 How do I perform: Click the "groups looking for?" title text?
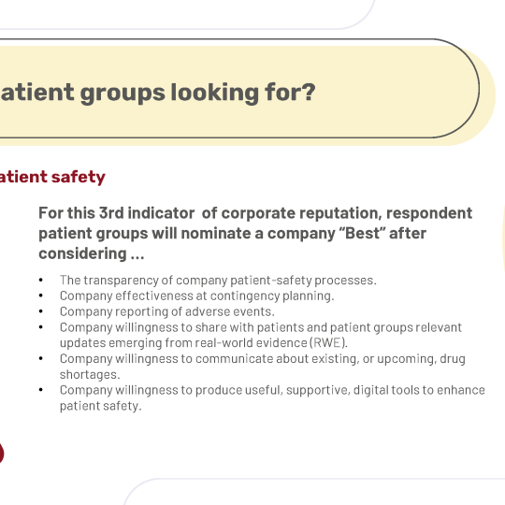click(197, 94)
